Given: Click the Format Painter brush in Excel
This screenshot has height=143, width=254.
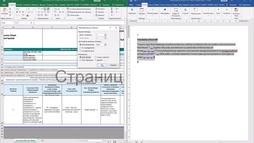Looking at the screenshot, I should coord(10,15).
